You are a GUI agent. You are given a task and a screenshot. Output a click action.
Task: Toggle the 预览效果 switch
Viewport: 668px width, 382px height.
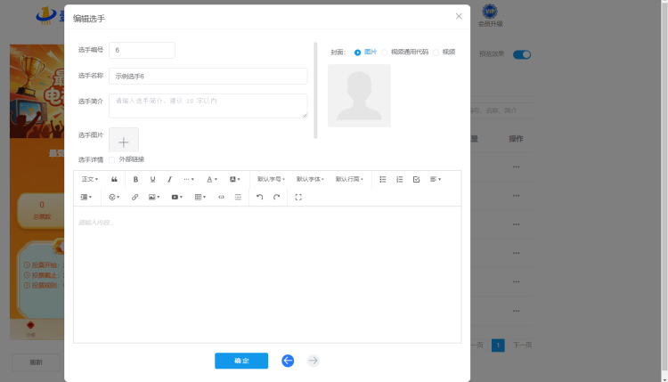[x=521, y=54]
